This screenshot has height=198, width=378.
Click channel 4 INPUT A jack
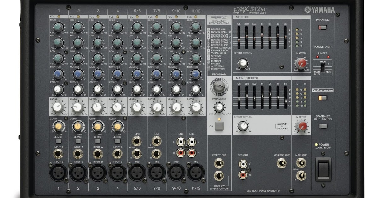click(117, 154)
